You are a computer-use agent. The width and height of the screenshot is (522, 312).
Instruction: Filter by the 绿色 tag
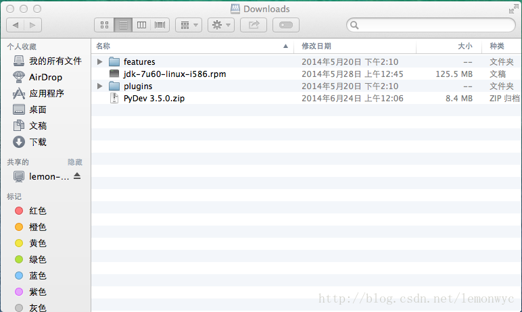click(x=30, y=259)
